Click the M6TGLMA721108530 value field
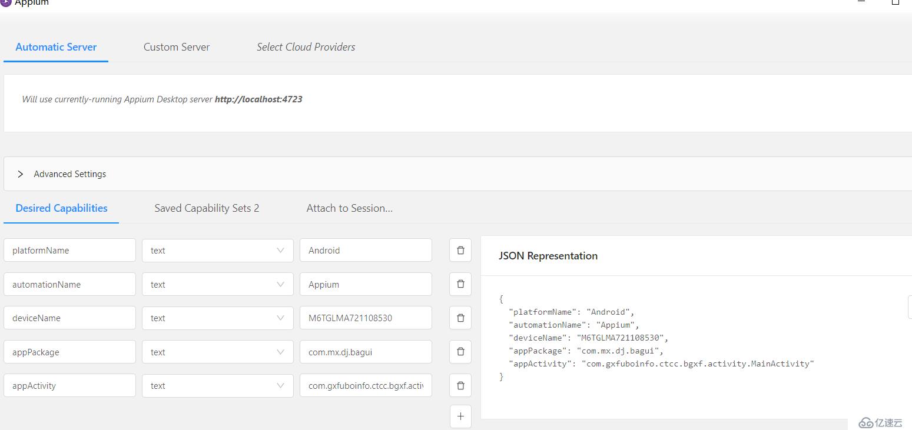Viewport: 912px width, 430px height. [366, 318]
